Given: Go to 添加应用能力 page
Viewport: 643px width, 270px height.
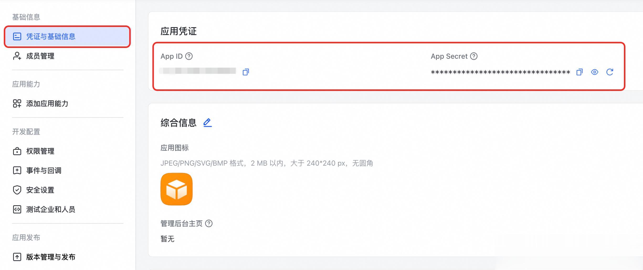Looking at the screenshot, I should click(47, 104).
